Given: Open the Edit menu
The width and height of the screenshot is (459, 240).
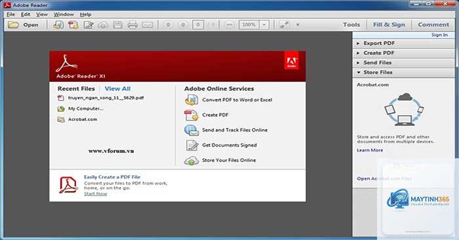Looking at the screenshot, I should click(26, 14).
